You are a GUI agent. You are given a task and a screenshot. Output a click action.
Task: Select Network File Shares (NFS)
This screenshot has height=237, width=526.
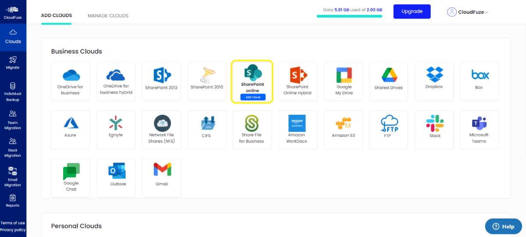[x=161, y=130]
